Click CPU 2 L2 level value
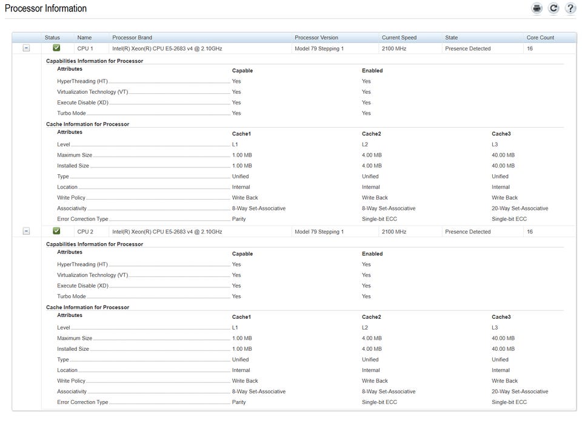 point(365,328)
